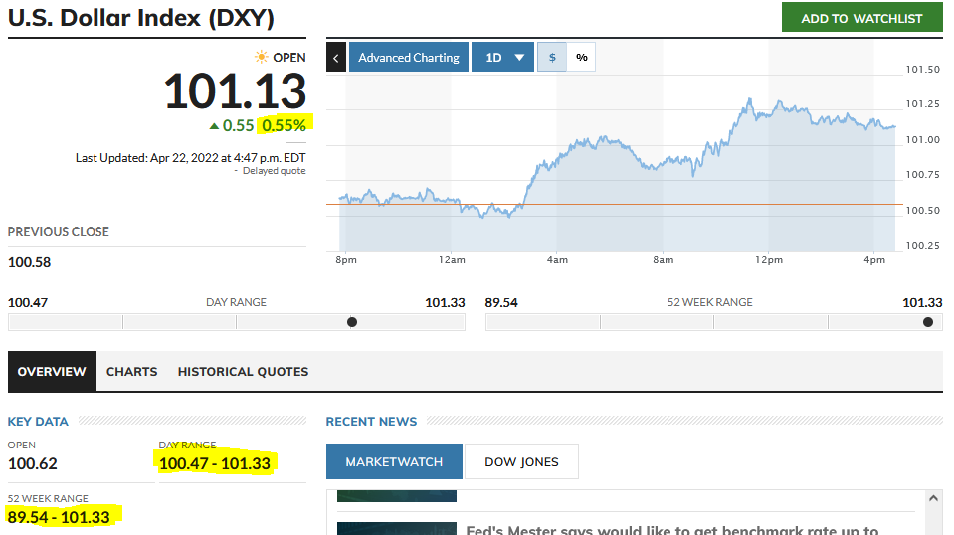The image size is (954, 535).
Task: Select the Overview tab
Action: (x=52, y=372)
